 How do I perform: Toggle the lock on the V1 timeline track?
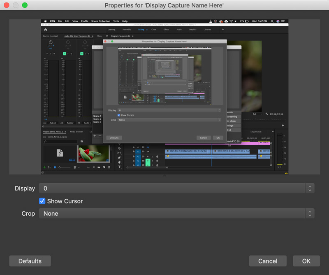pyautogui.click(x=133, y=151)
